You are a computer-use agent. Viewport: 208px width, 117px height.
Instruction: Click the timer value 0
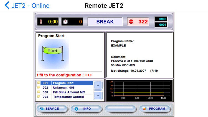click(80, 22)
